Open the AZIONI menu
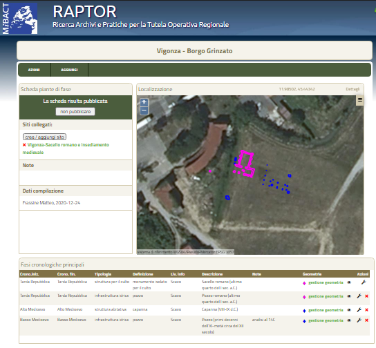Image resolution: width=376 pixels, height=348 pixels. [34, 70]
